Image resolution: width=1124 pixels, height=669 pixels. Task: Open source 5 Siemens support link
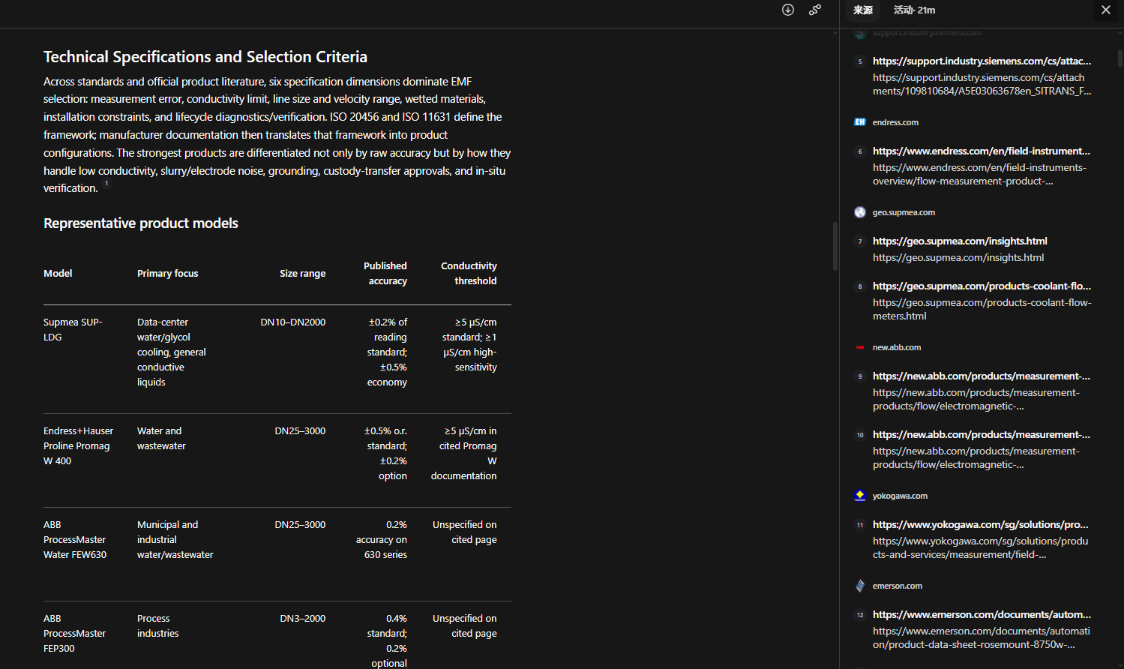(x=982, y=61)
